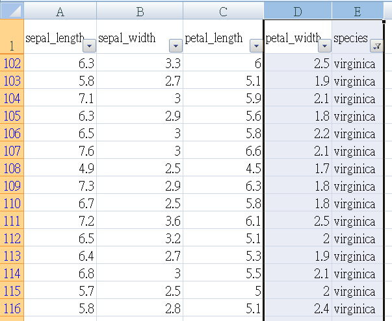Select cell A102 with value 6.3
The height and width of the screenshot is (321, 392).
tap(60, 63)
